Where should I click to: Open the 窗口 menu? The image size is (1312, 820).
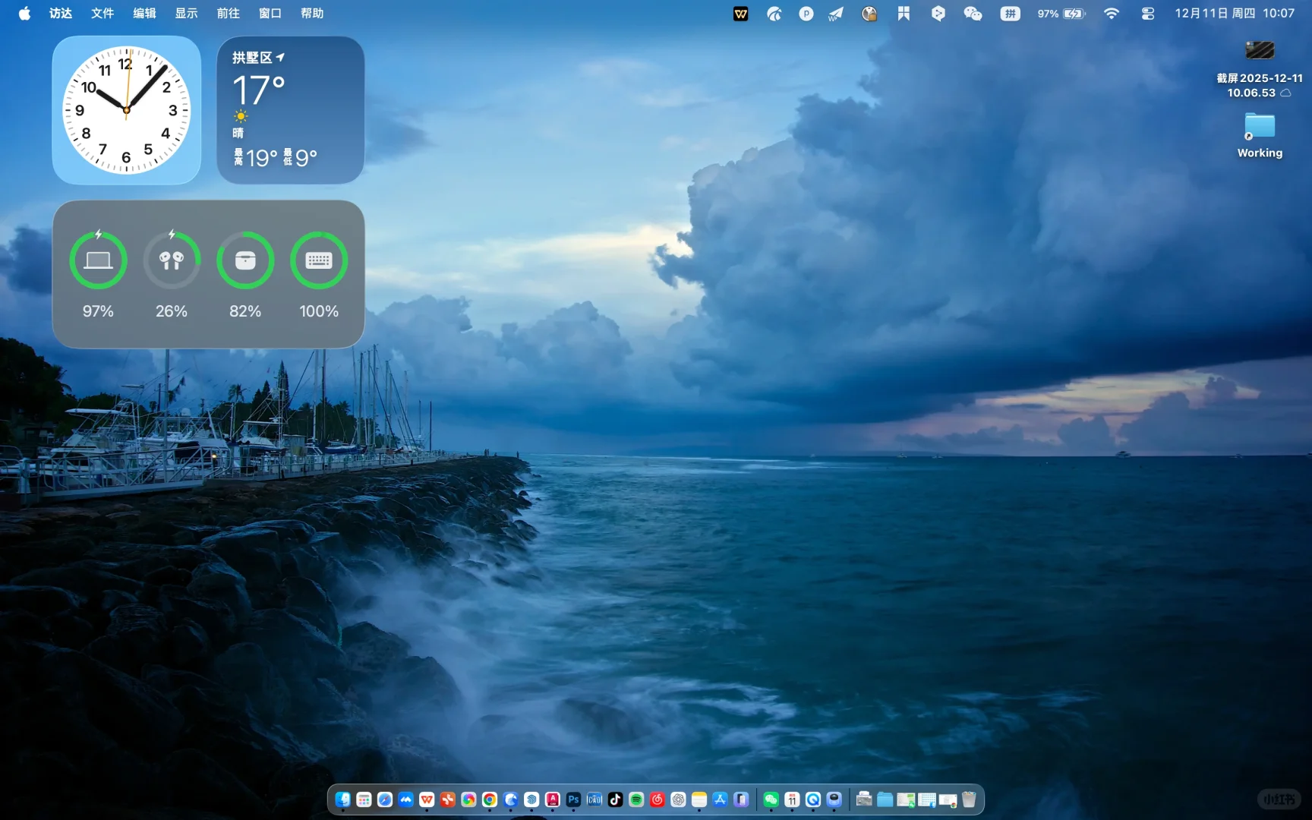[x=269, y=13]
